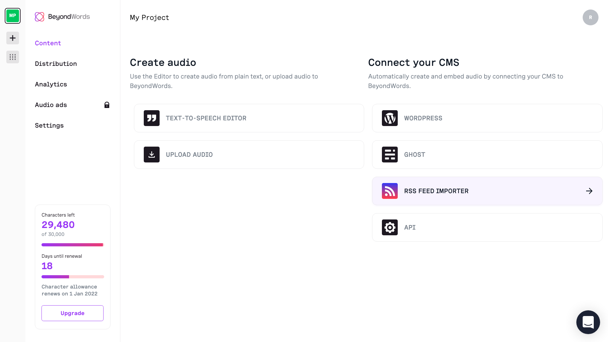Click the 'of 30,000' text

pos(53,234)
